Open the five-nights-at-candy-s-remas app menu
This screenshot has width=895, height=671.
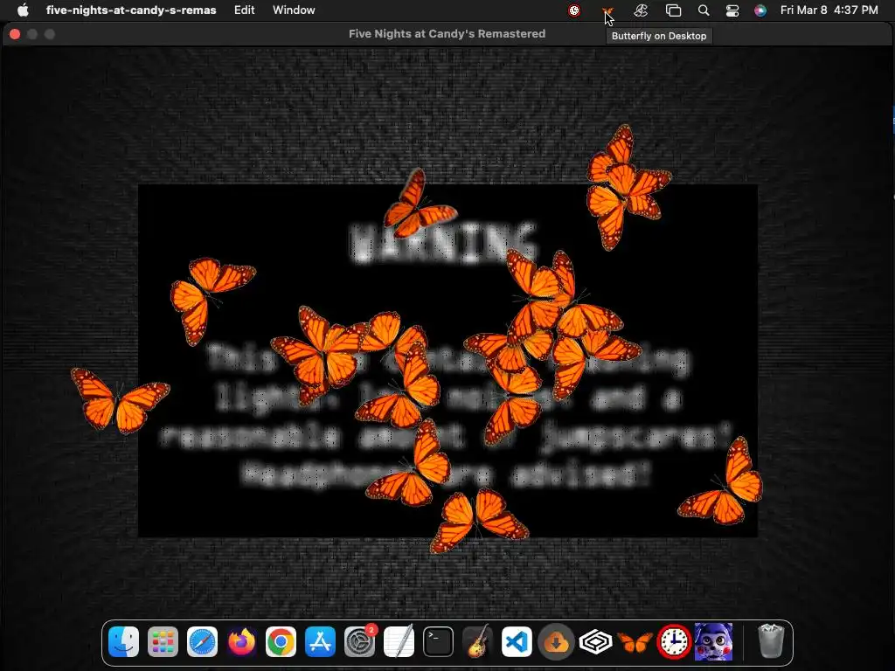131,10
